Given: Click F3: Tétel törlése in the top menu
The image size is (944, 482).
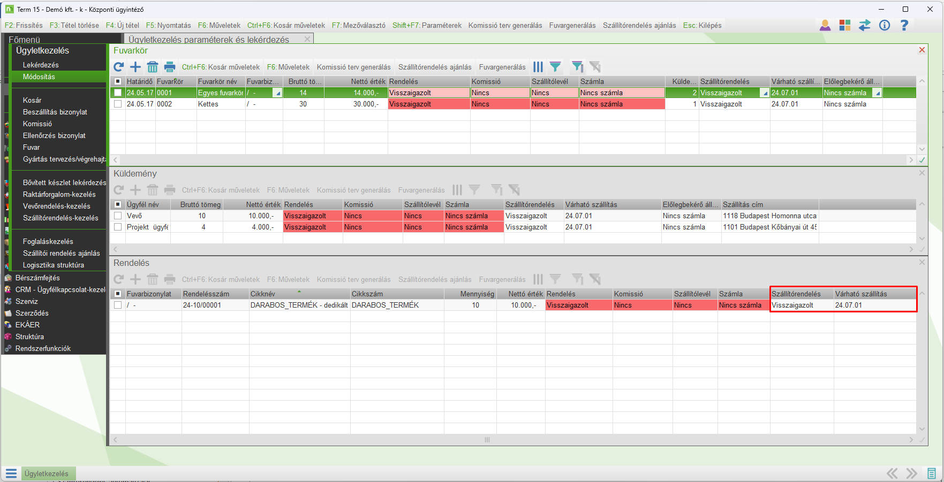Looking at the screenshot, I should click(74, 25).
